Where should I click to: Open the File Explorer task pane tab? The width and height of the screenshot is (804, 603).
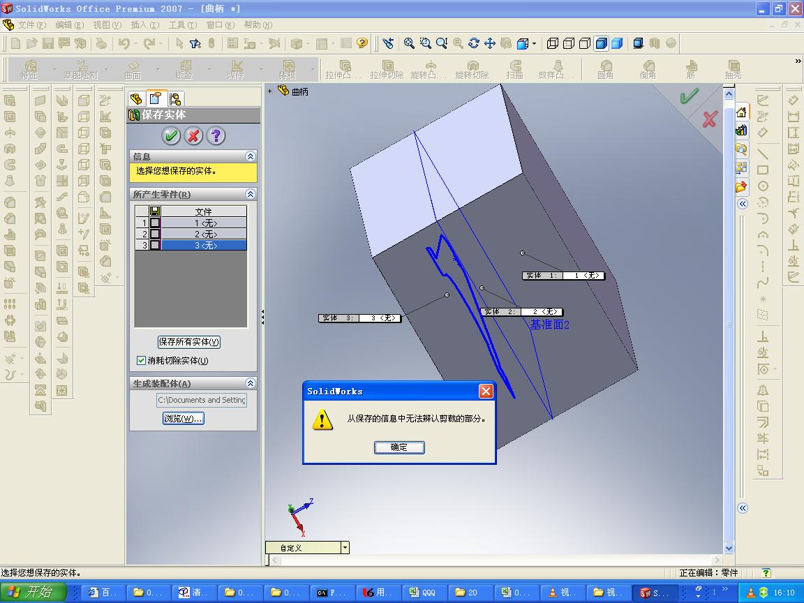pos(741,149)
